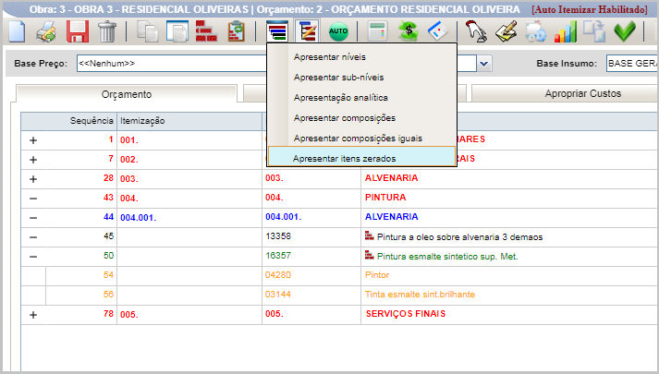Click the new blank document icon
Viewport: 659px width, 374px height.
[x=17, y=31]
